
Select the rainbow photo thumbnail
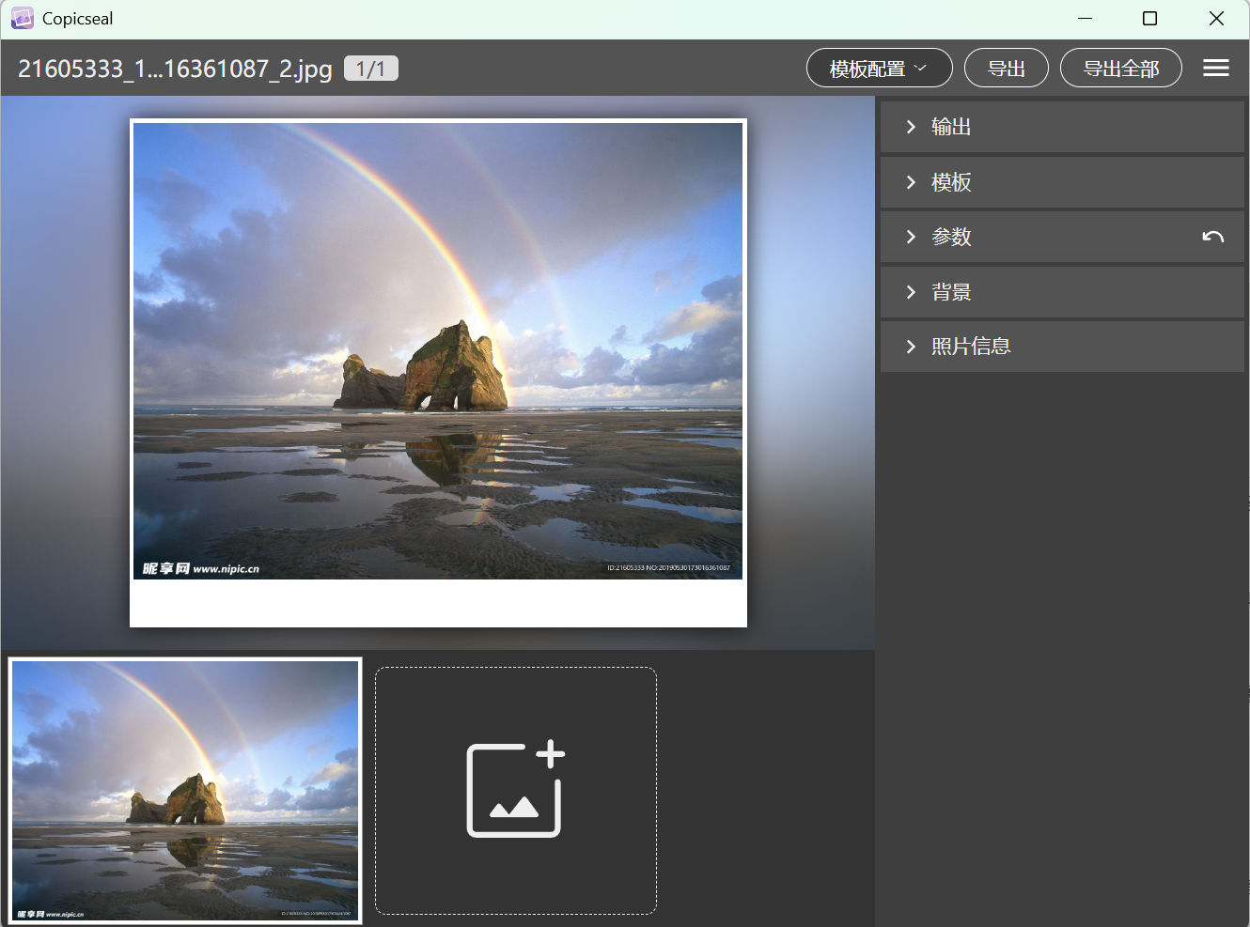[x=185, y=790]
